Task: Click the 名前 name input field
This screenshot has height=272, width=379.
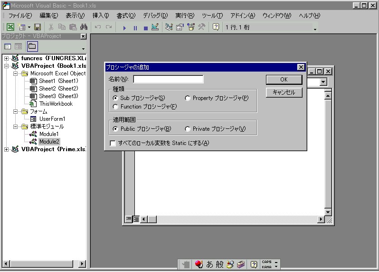Action: 168,79
